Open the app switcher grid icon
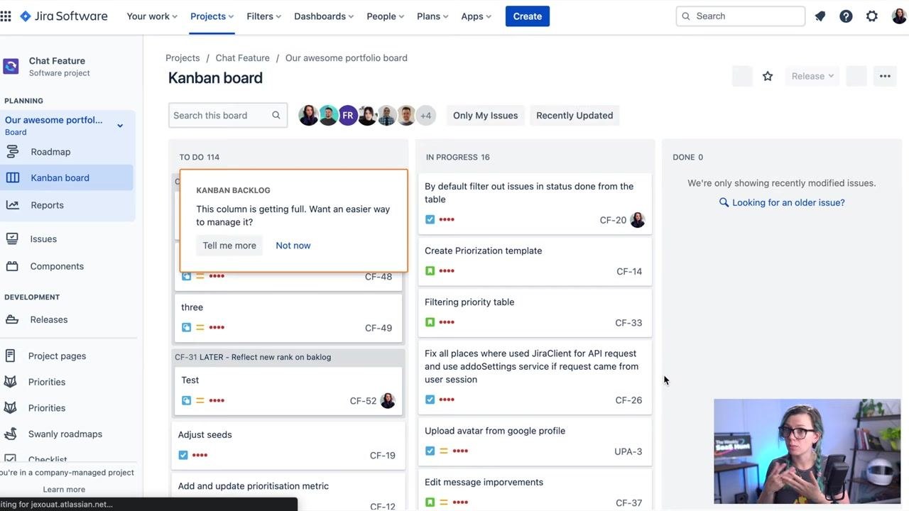Screen dimensions: 909x511 pyautogui.click(x=6, y=16)
